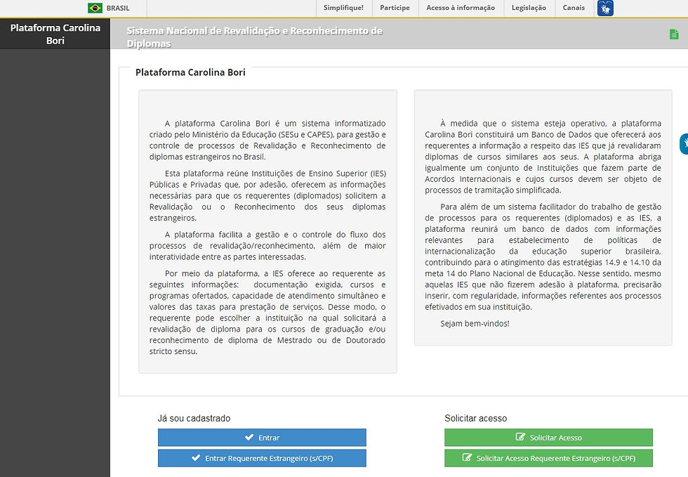Image resolution: width=688 pixels, height=477 pixels.
Task: Click the Plataforma Carolina Bori section heading
Action: tap(190, 72)
